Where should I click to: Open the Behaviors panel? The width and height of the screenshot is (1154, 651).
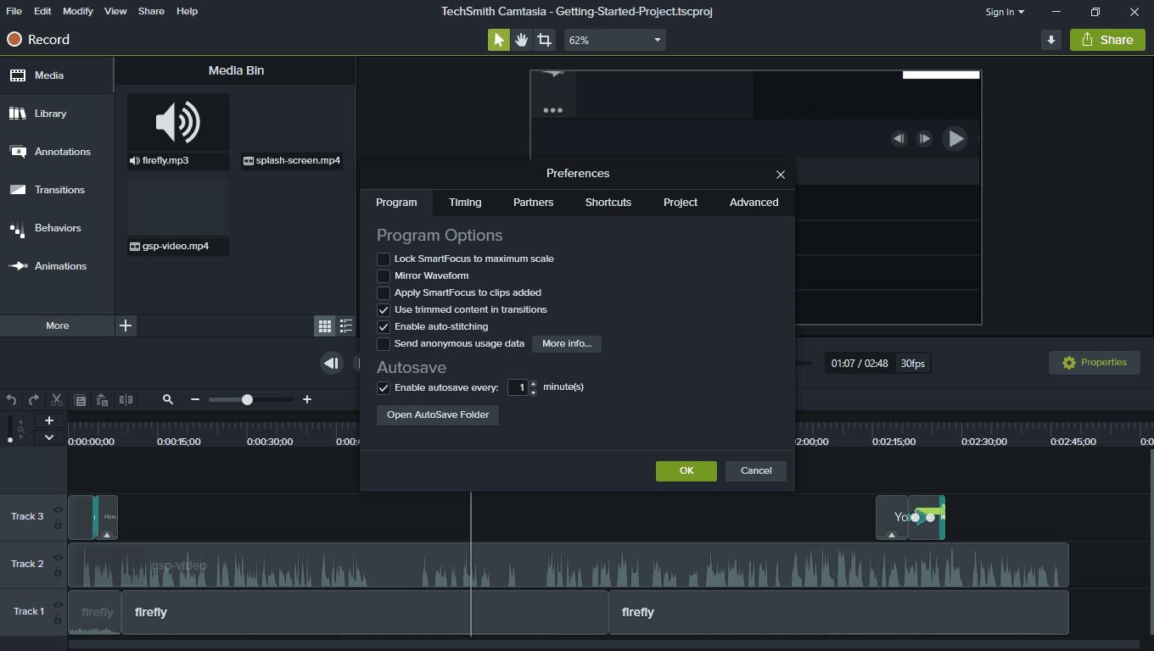[57, 228]
